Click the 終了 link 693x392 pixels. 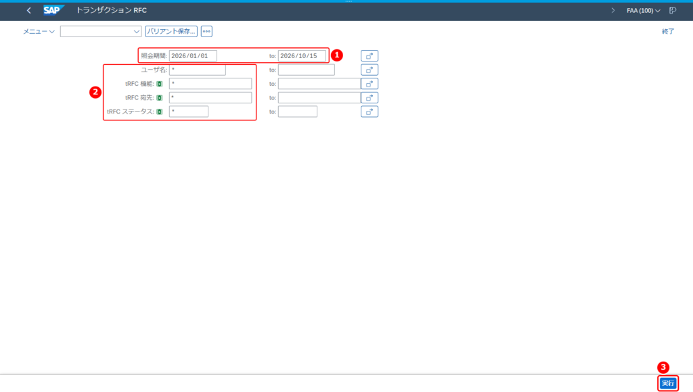point(668,31)
